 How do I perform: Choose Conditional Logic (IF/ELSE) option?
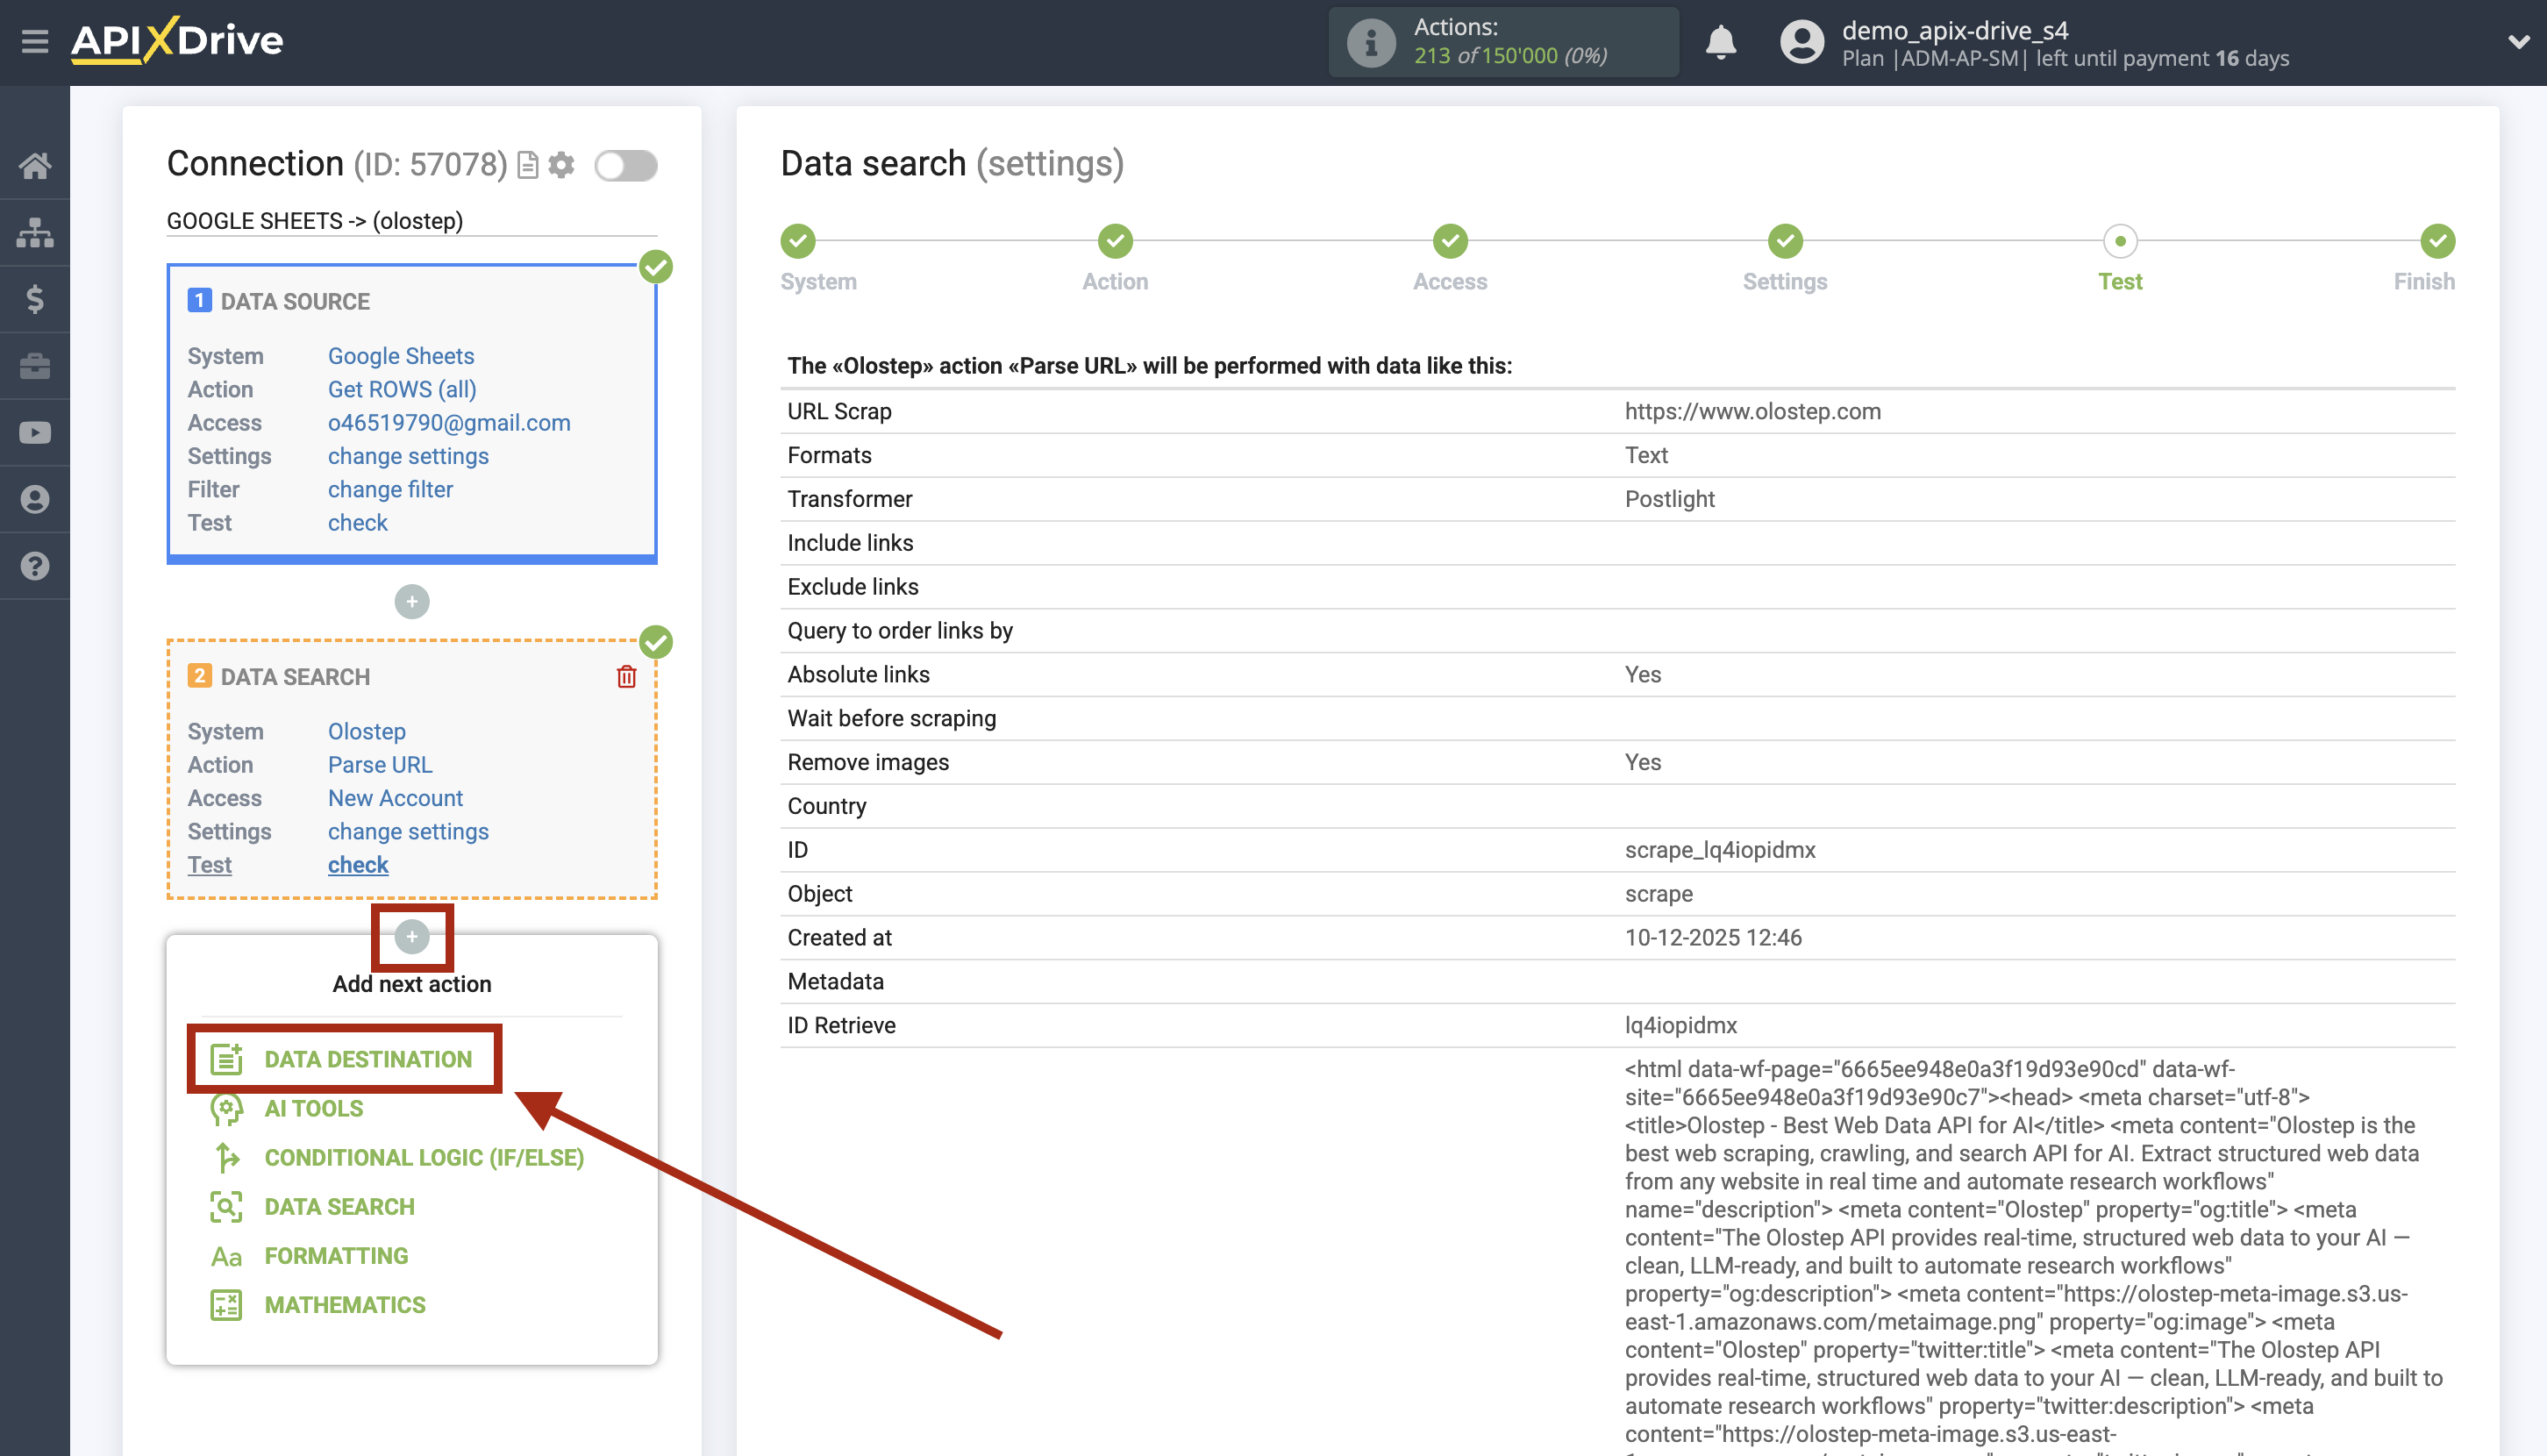pyautogui.click(x=422, y=1158)
